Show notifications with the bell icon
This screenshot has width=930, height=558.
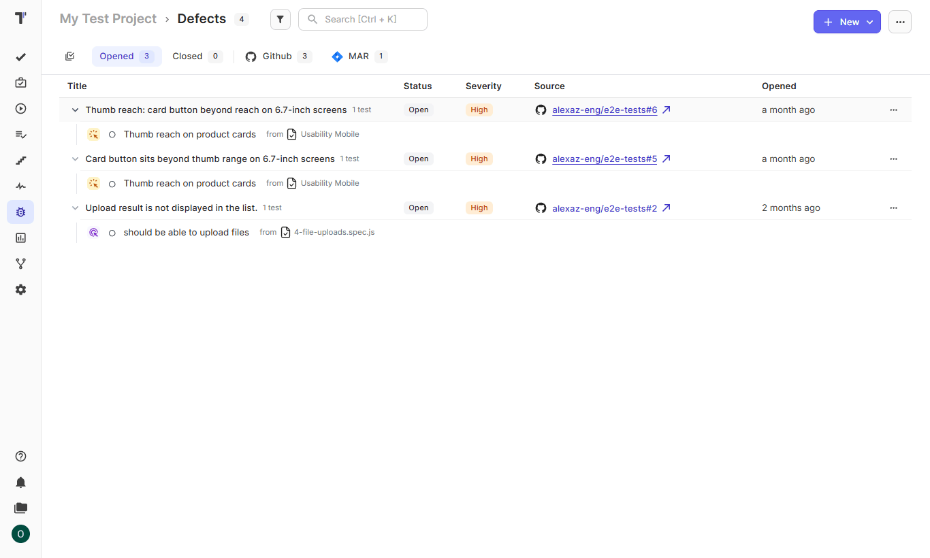pyautogui.click(x=20, y=482)
